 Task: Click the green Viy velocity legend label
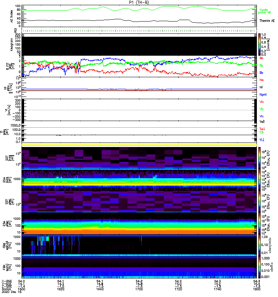tap(262, 109)
